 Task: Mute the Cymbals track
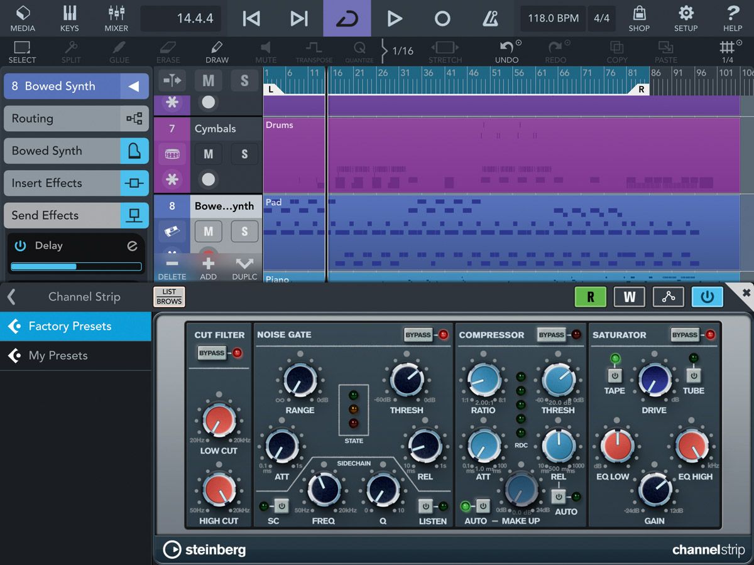[x=208, y=154]
